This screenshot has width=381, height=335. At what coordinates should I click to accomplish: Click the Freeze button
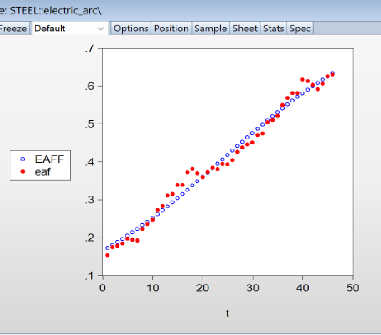pyautogui.click(x=13, y=29)
